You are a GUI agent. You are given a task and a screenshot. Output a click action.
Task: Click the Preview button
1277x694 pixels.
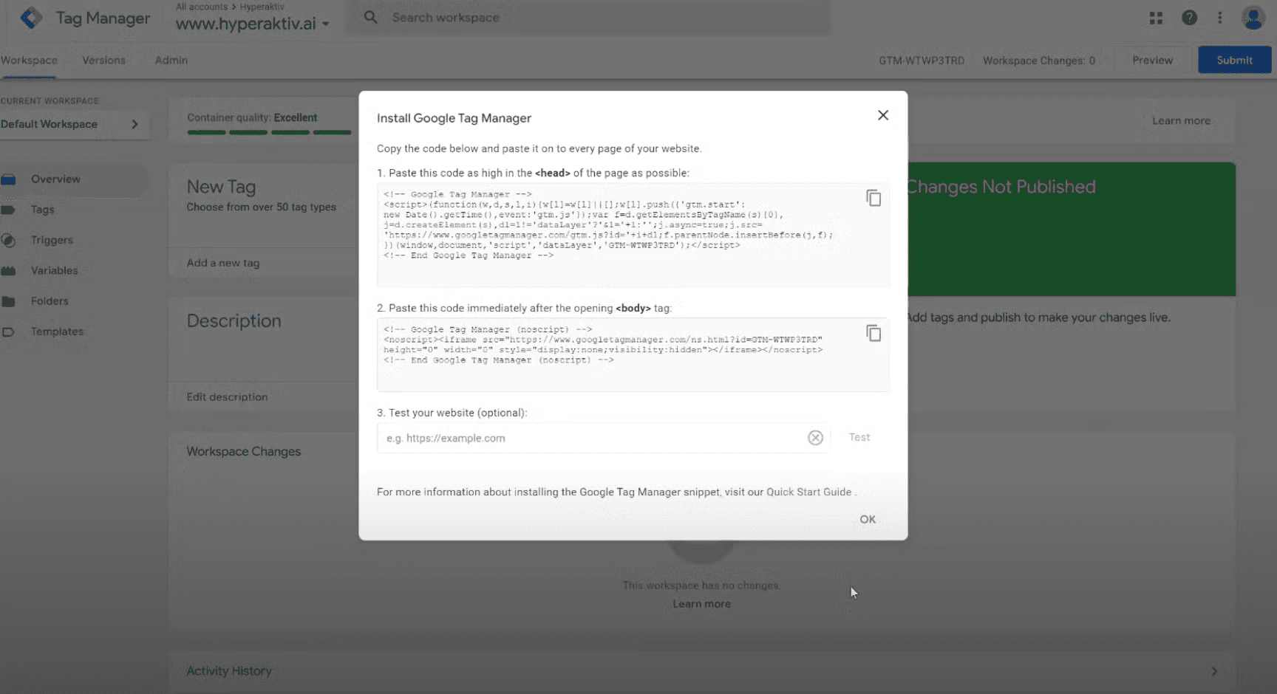1152,60
